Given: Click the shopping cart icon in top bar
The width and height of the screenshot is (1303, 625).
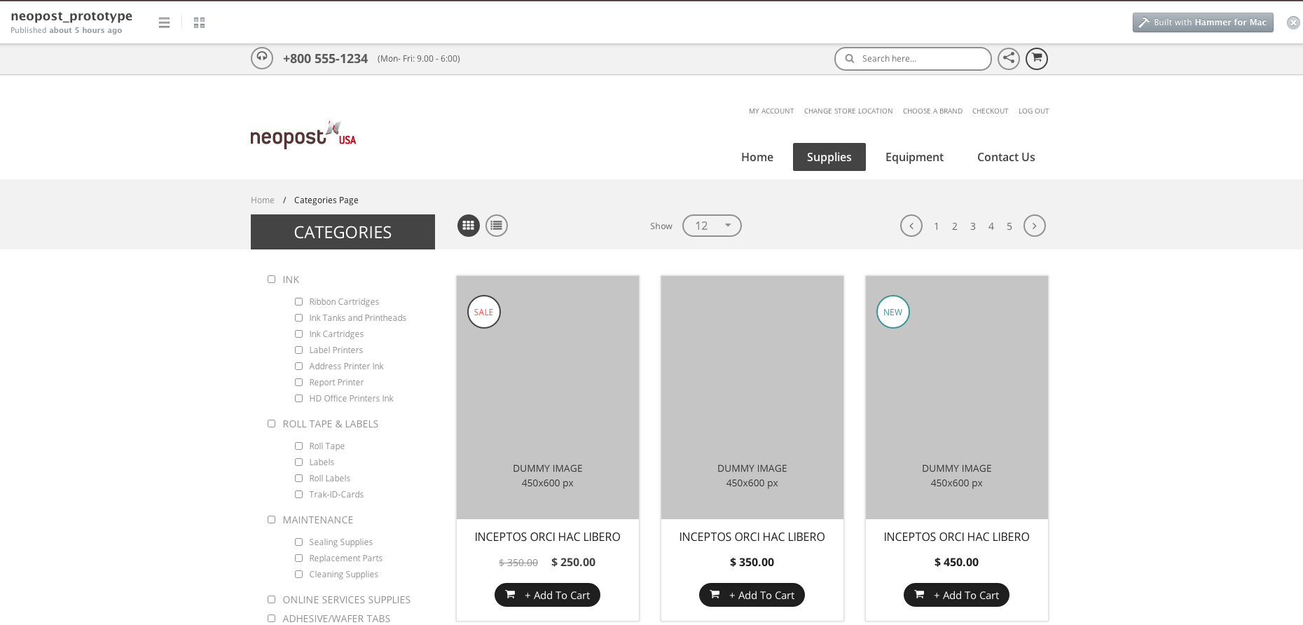Looking at the screenshot, I should pyautogui.click(x=1037, y=58).
